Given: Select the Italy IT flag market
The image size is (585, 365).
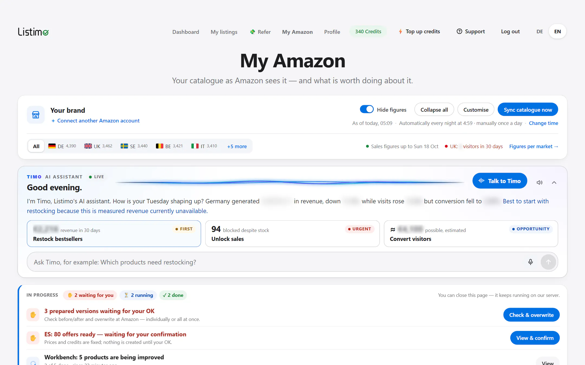Looking at the screenshot, I should pos(204,146).
